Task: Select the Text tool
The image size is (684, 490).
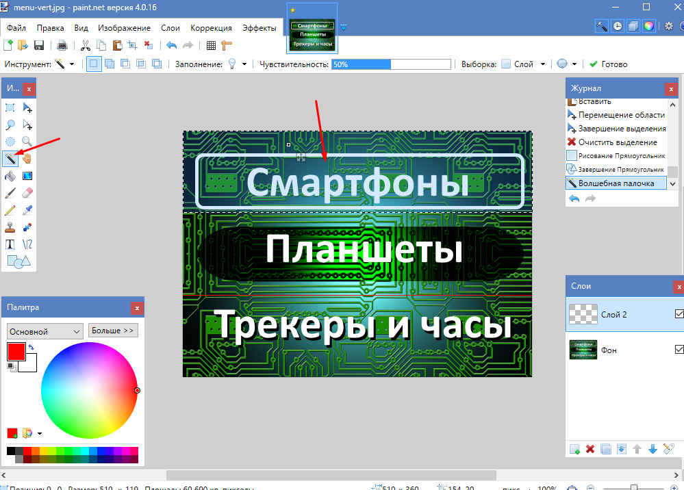Action: click(x=10, y=244)
